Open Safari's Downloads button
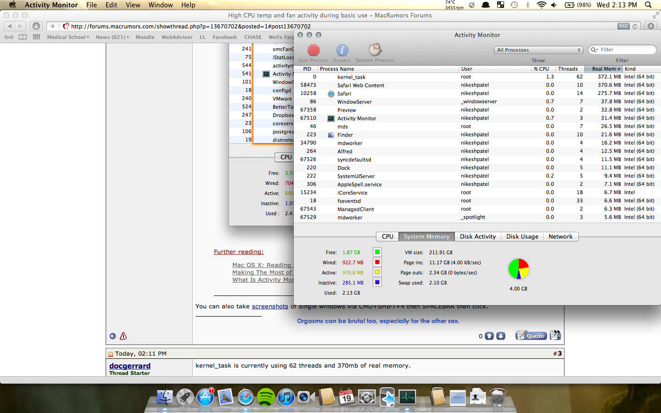Viewport: 661px width, 413px height. (x=651, y=26)
